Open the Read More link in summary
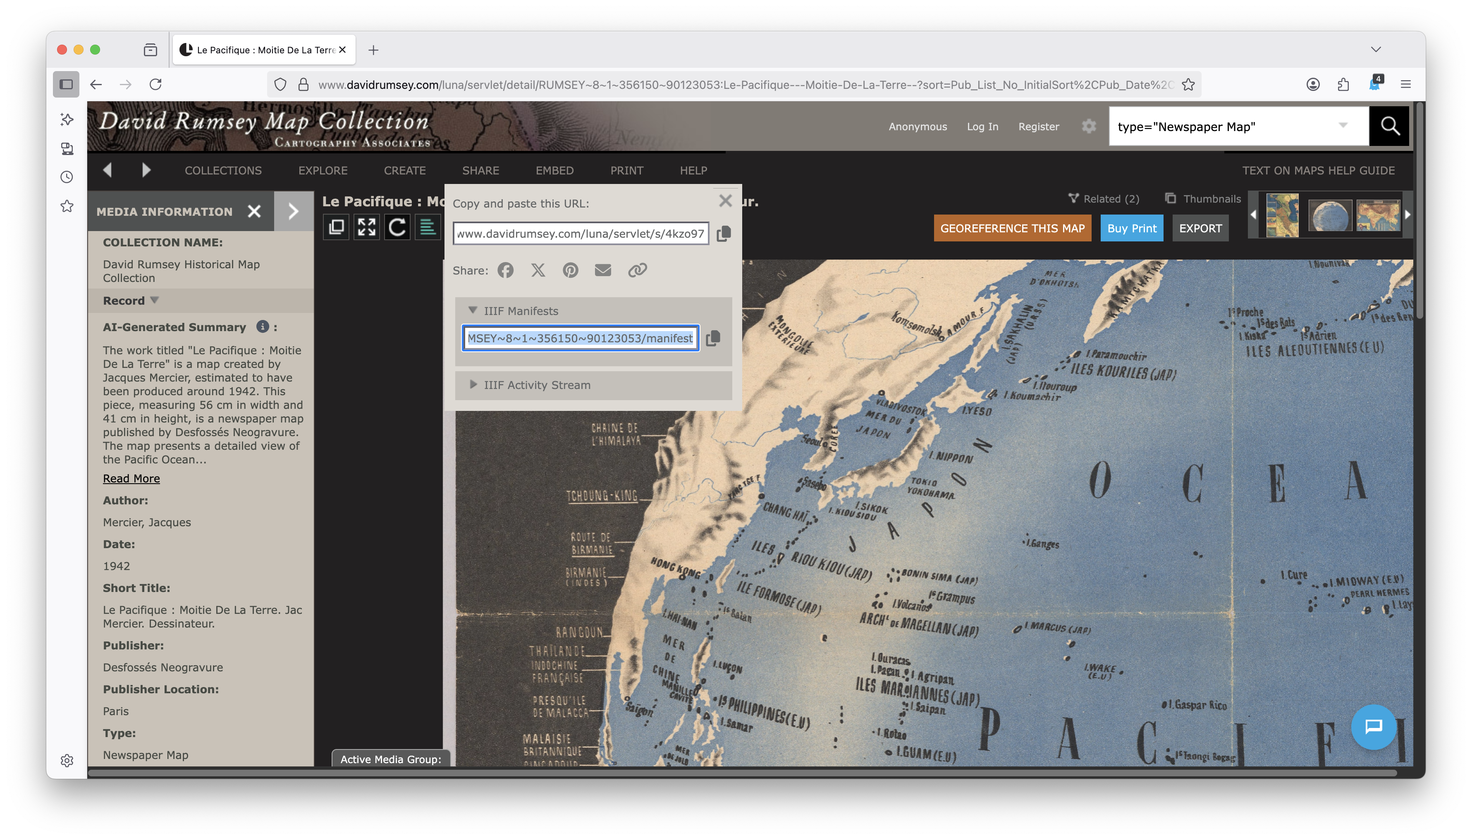 (131, 478)
